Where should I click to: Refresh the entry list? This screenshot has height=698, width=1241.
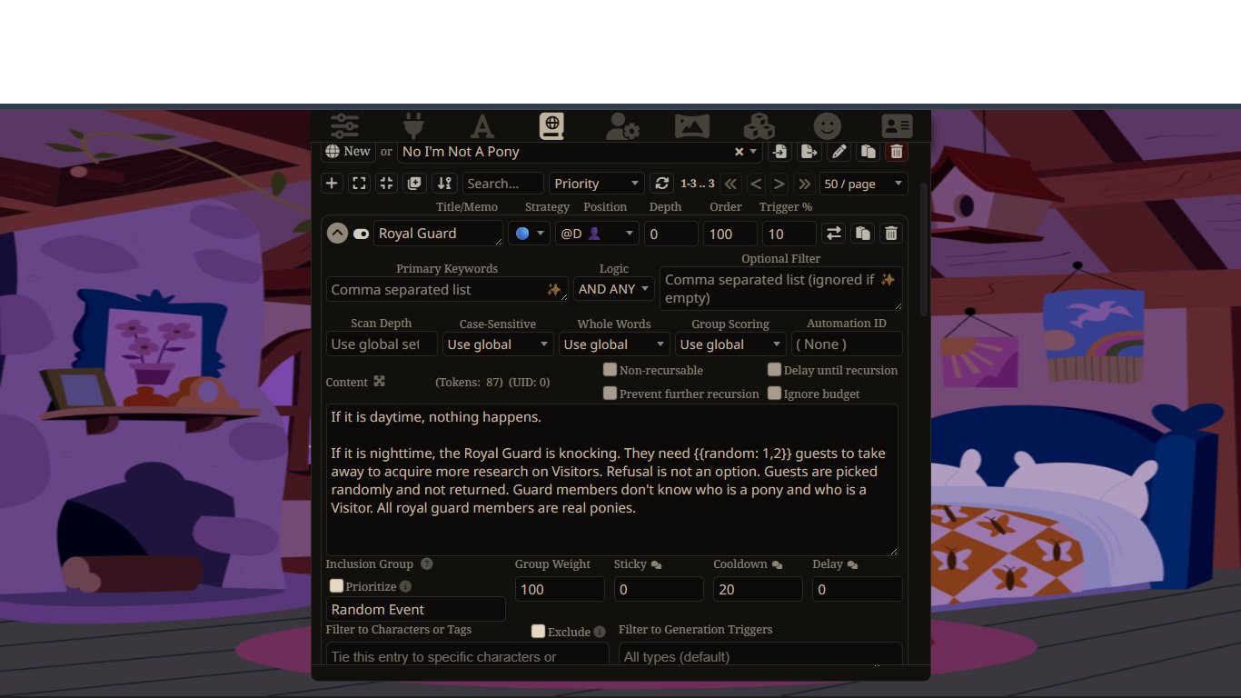tap(662, 184)
